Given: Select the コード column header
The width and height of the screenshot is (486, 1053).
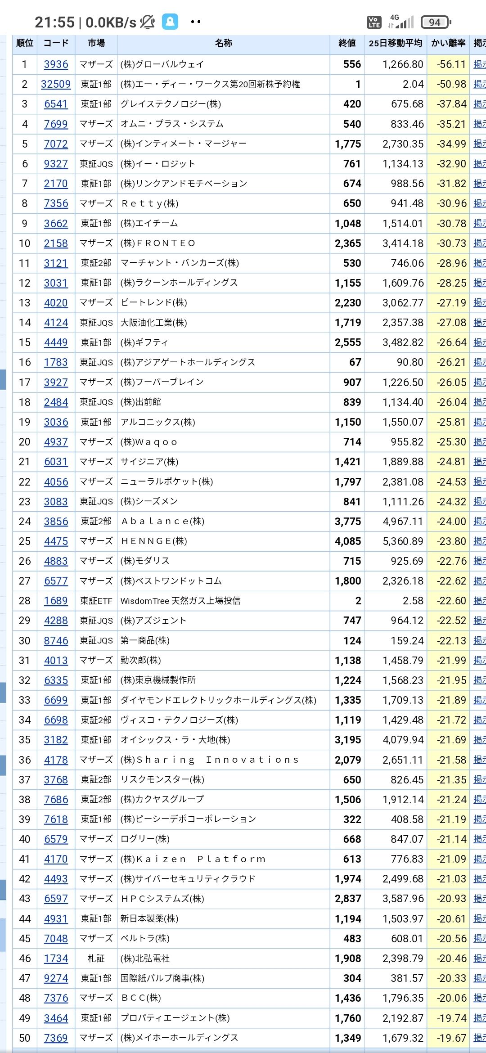Looking at the screenshot, I should (x=56, y=43).
